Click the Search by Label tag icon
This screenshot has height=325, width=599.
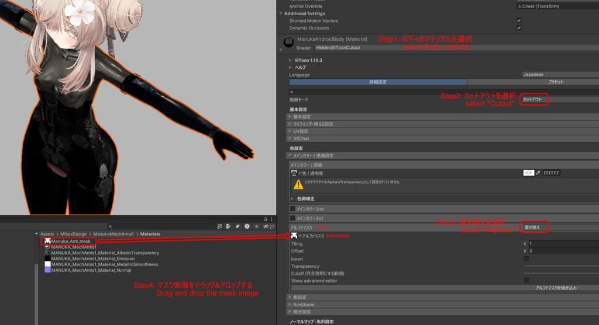pos(237,226)
